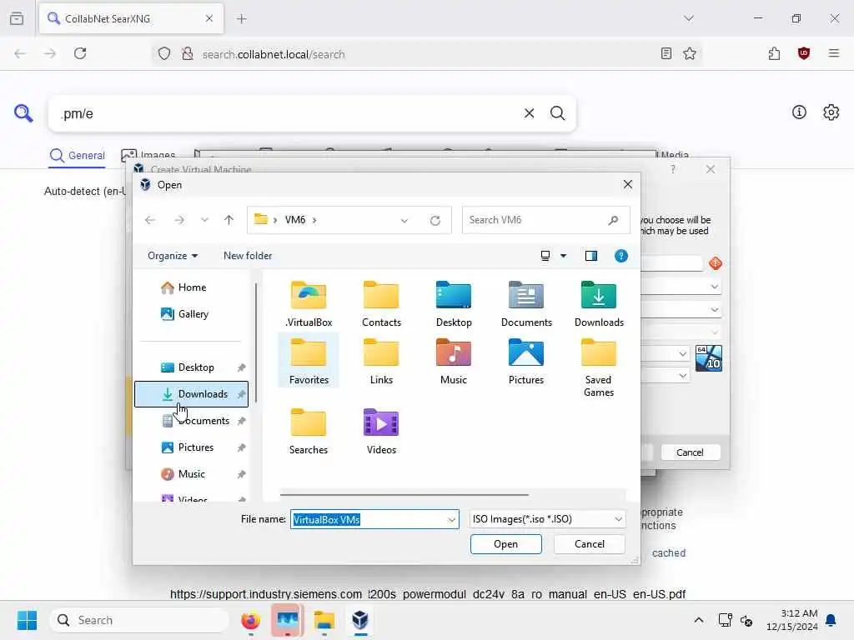Bookmark this page with star icon
854x640 pixels.
(690, 53)
